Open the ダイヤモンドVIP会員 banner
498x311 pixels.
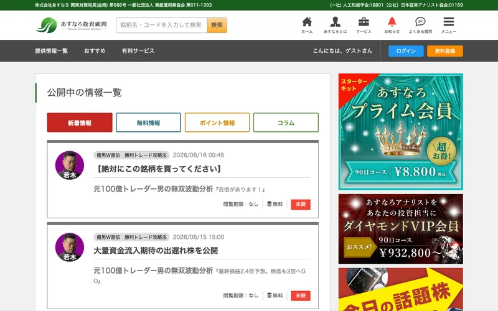tap(400, 229)
